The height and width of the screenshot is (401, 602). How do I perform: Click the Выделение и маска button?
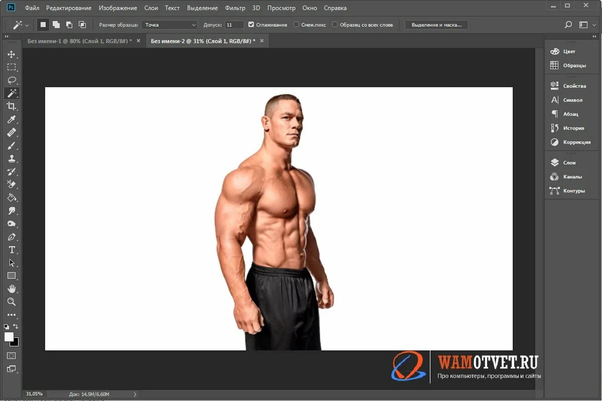tap(436, 25)
